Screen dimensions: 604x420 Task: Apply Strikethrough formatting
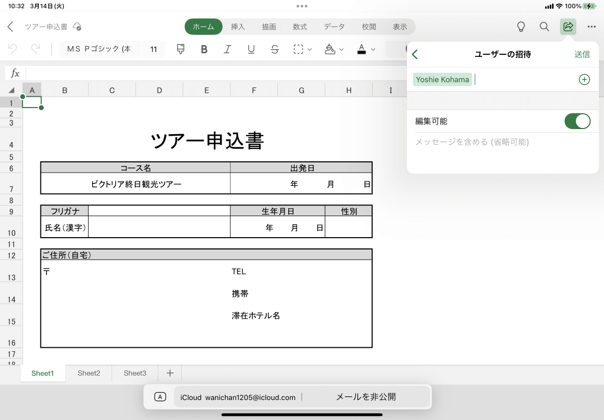click(275, 49)
